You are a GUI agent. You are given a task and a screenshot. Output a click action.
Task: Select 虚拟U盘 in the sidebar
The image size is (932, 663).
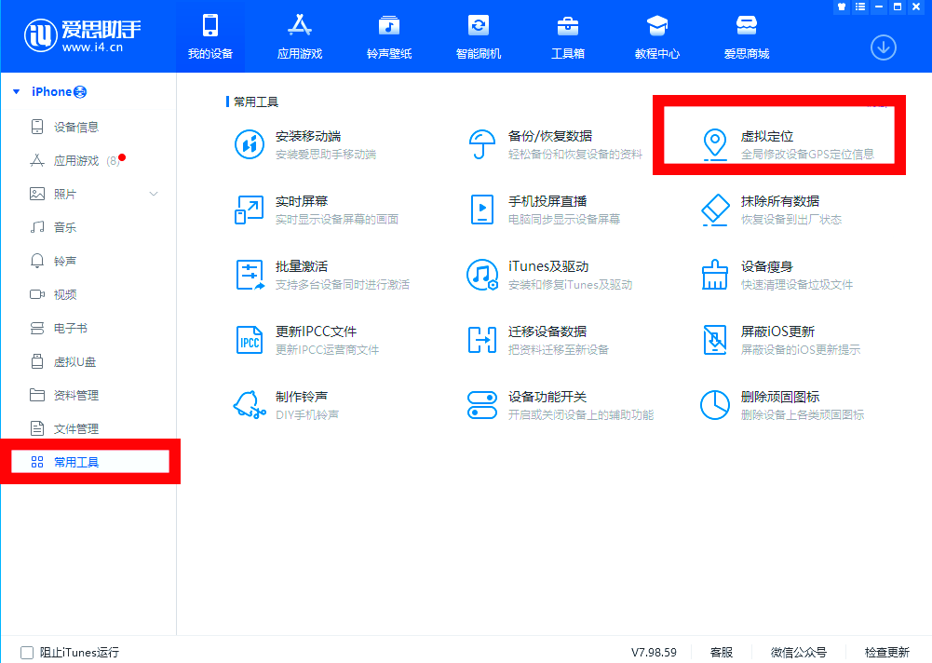click(x=74, y=361)
